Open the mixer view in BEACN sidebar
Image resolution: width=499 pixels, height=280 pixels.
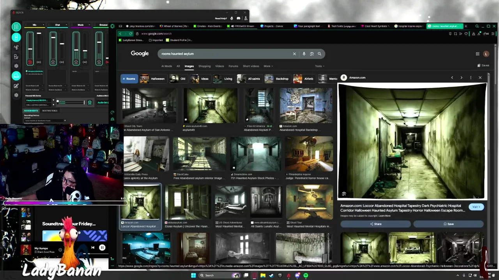tap(16, 27)
